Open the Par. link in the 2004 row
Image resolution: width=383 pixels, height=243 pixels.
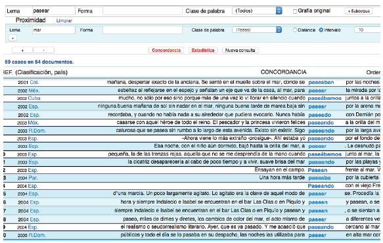point(33,178)
